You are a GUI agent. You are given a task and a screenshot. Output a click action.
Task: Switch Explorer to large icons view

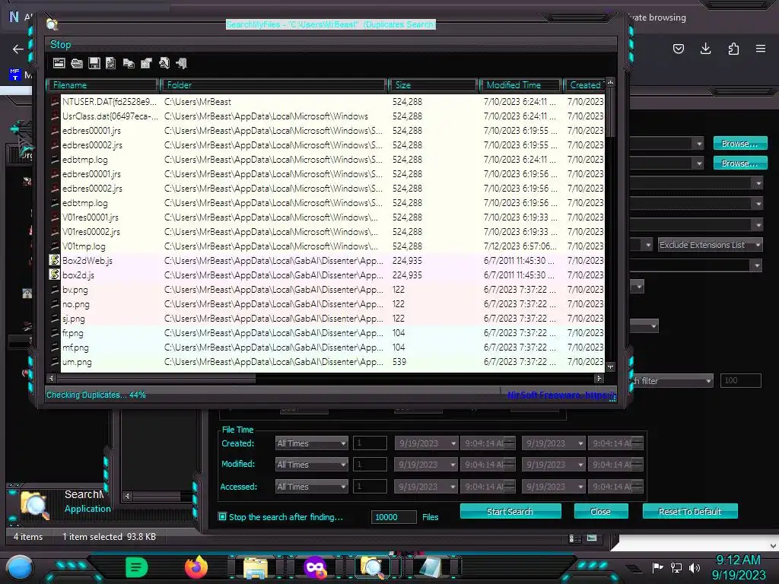pos(592,538)
